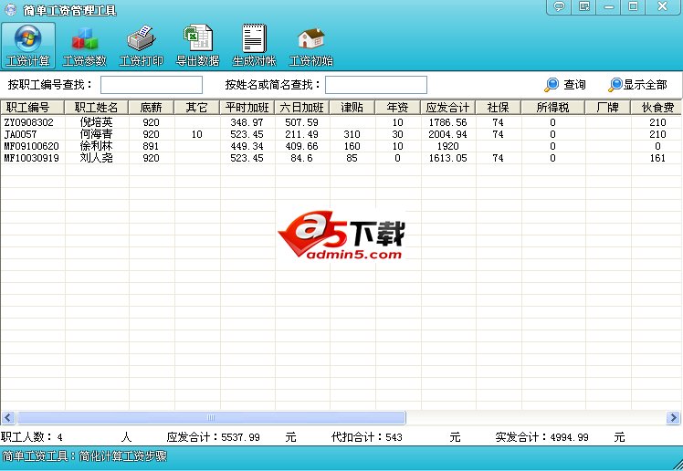
Task: Click the horizontal scrollbar left arrow
Action: click(x=8, y=418)
